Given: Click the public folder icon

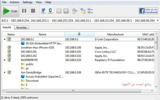Looking at the screenshot, I should 23,64.
